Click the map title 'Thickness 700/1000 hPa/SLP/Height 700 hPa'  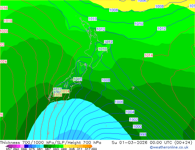[x=50, y=143]
